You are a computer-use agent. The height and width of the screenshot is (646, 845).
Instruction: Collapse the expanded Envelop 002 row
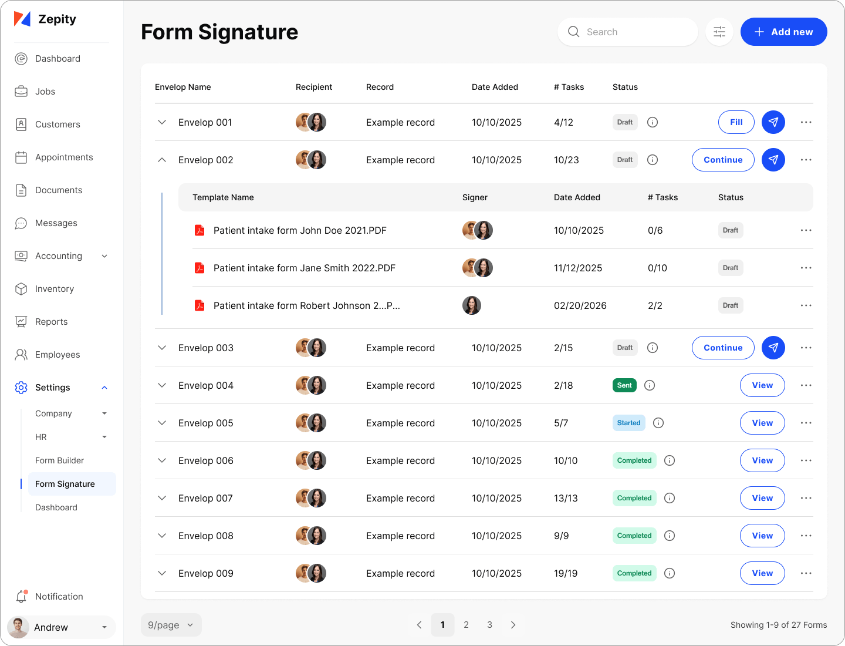[162, 160]
